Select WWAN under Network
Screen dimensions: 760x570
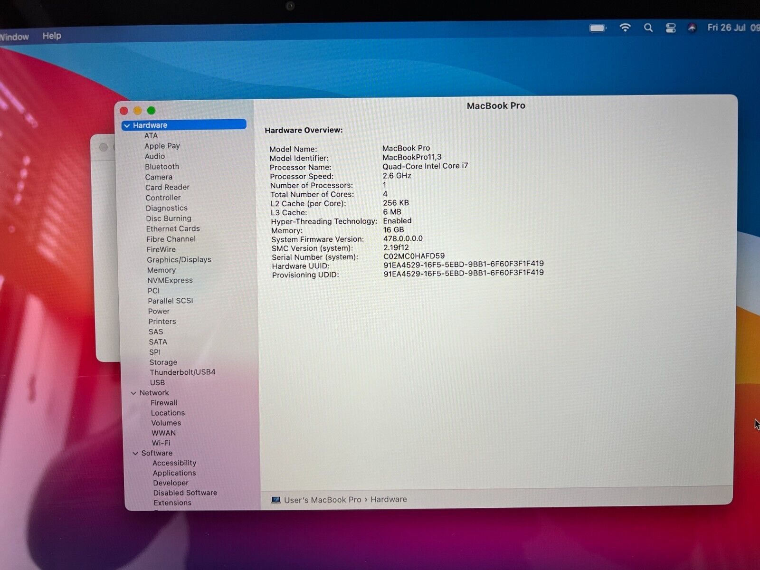[164, 433]
